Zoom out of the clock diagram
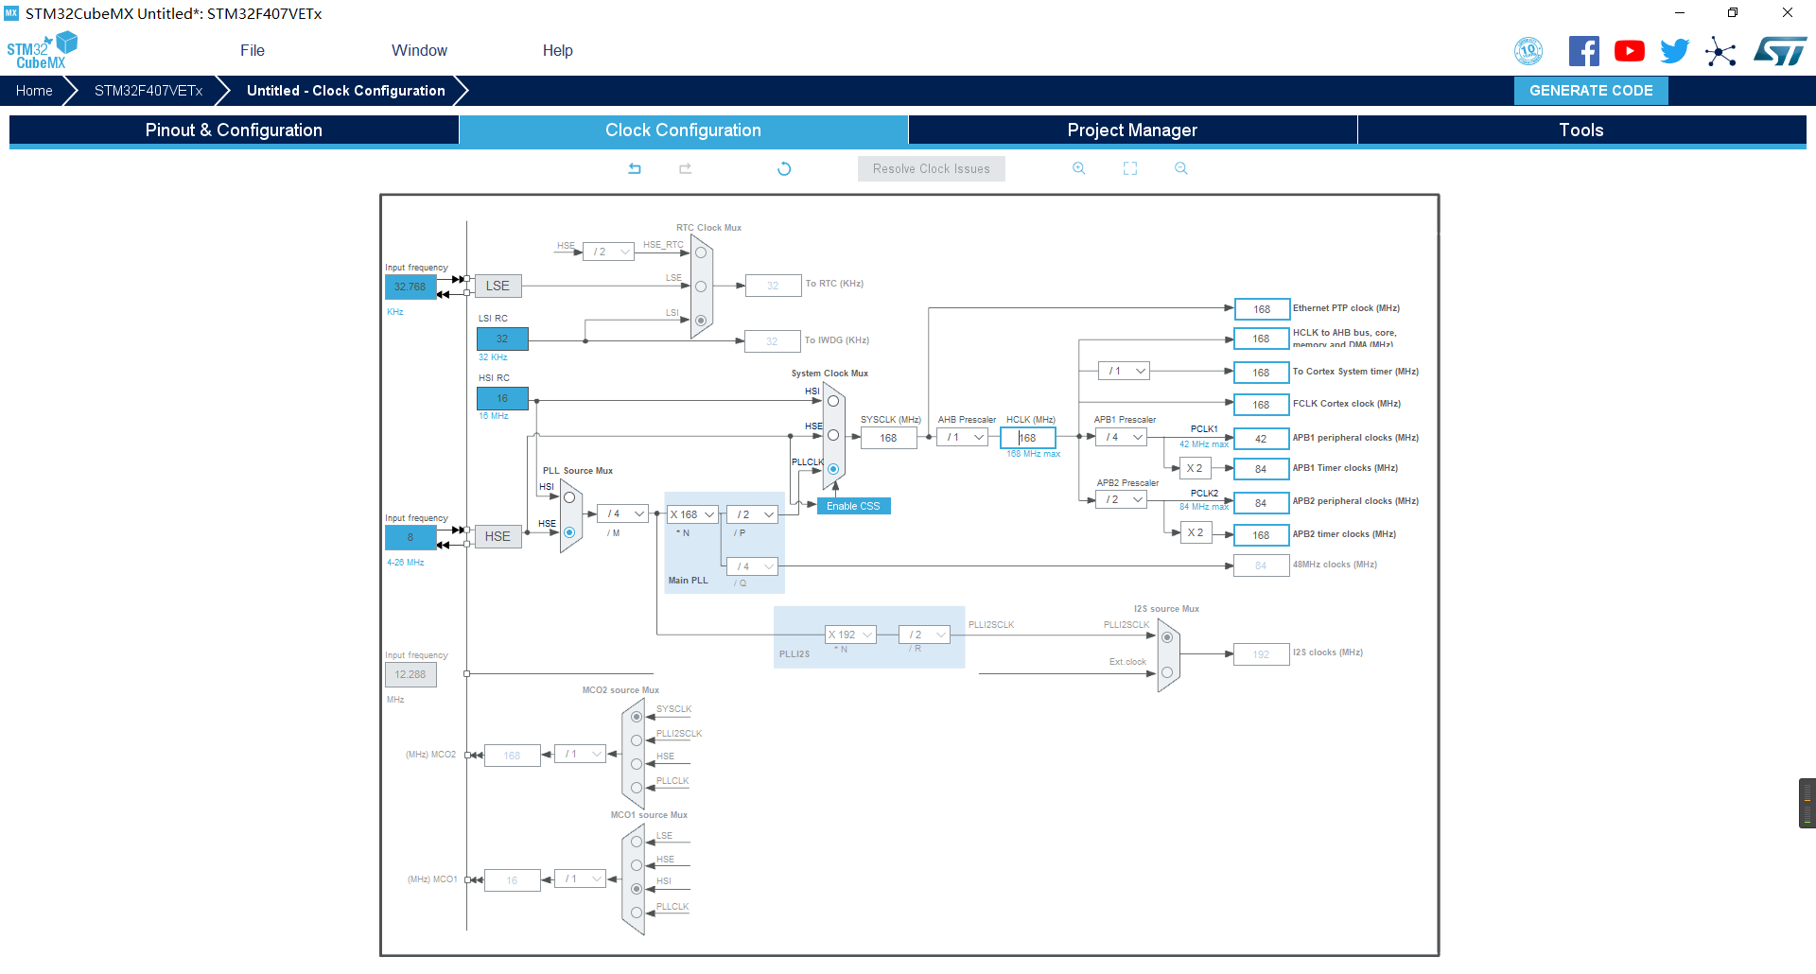Screen dimensions: 1816x974 (x=1181, y=168)
